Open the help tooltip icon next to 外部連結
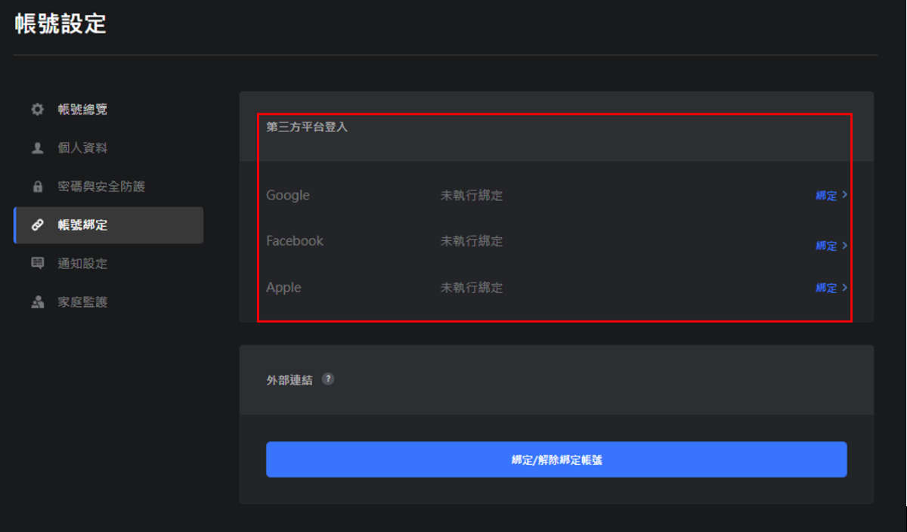 (x=327, y=380)
